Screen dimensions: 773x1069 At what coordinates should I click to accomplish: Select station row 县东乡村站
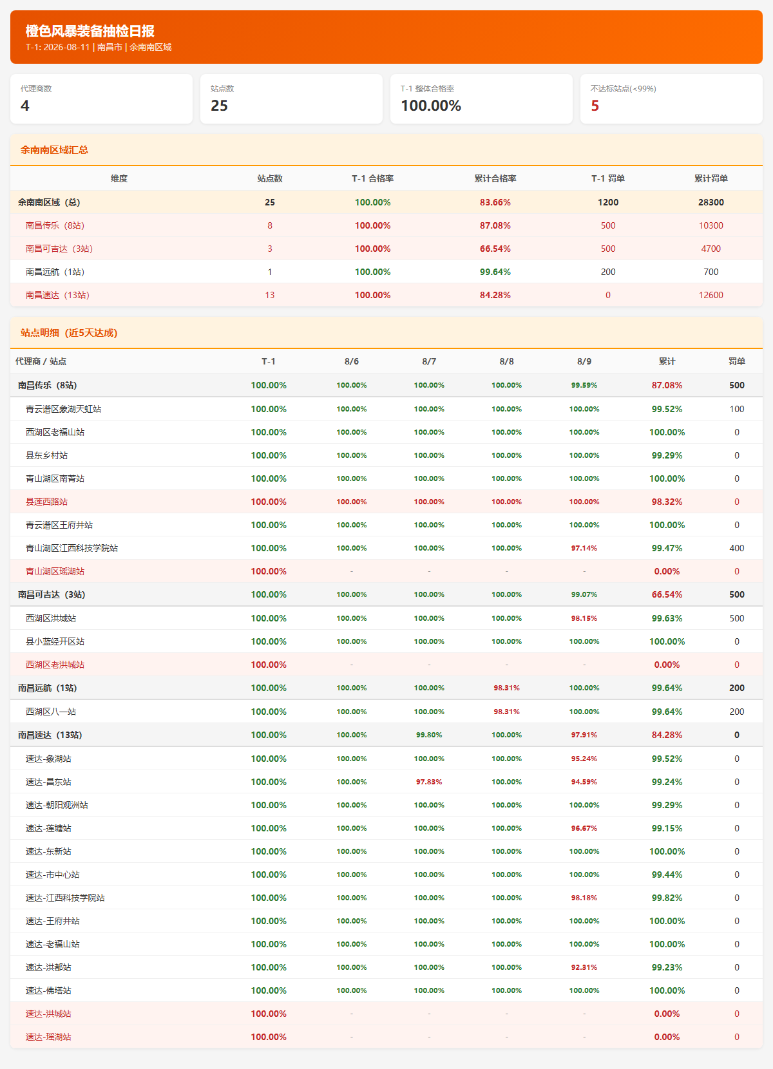pos(386,455)
